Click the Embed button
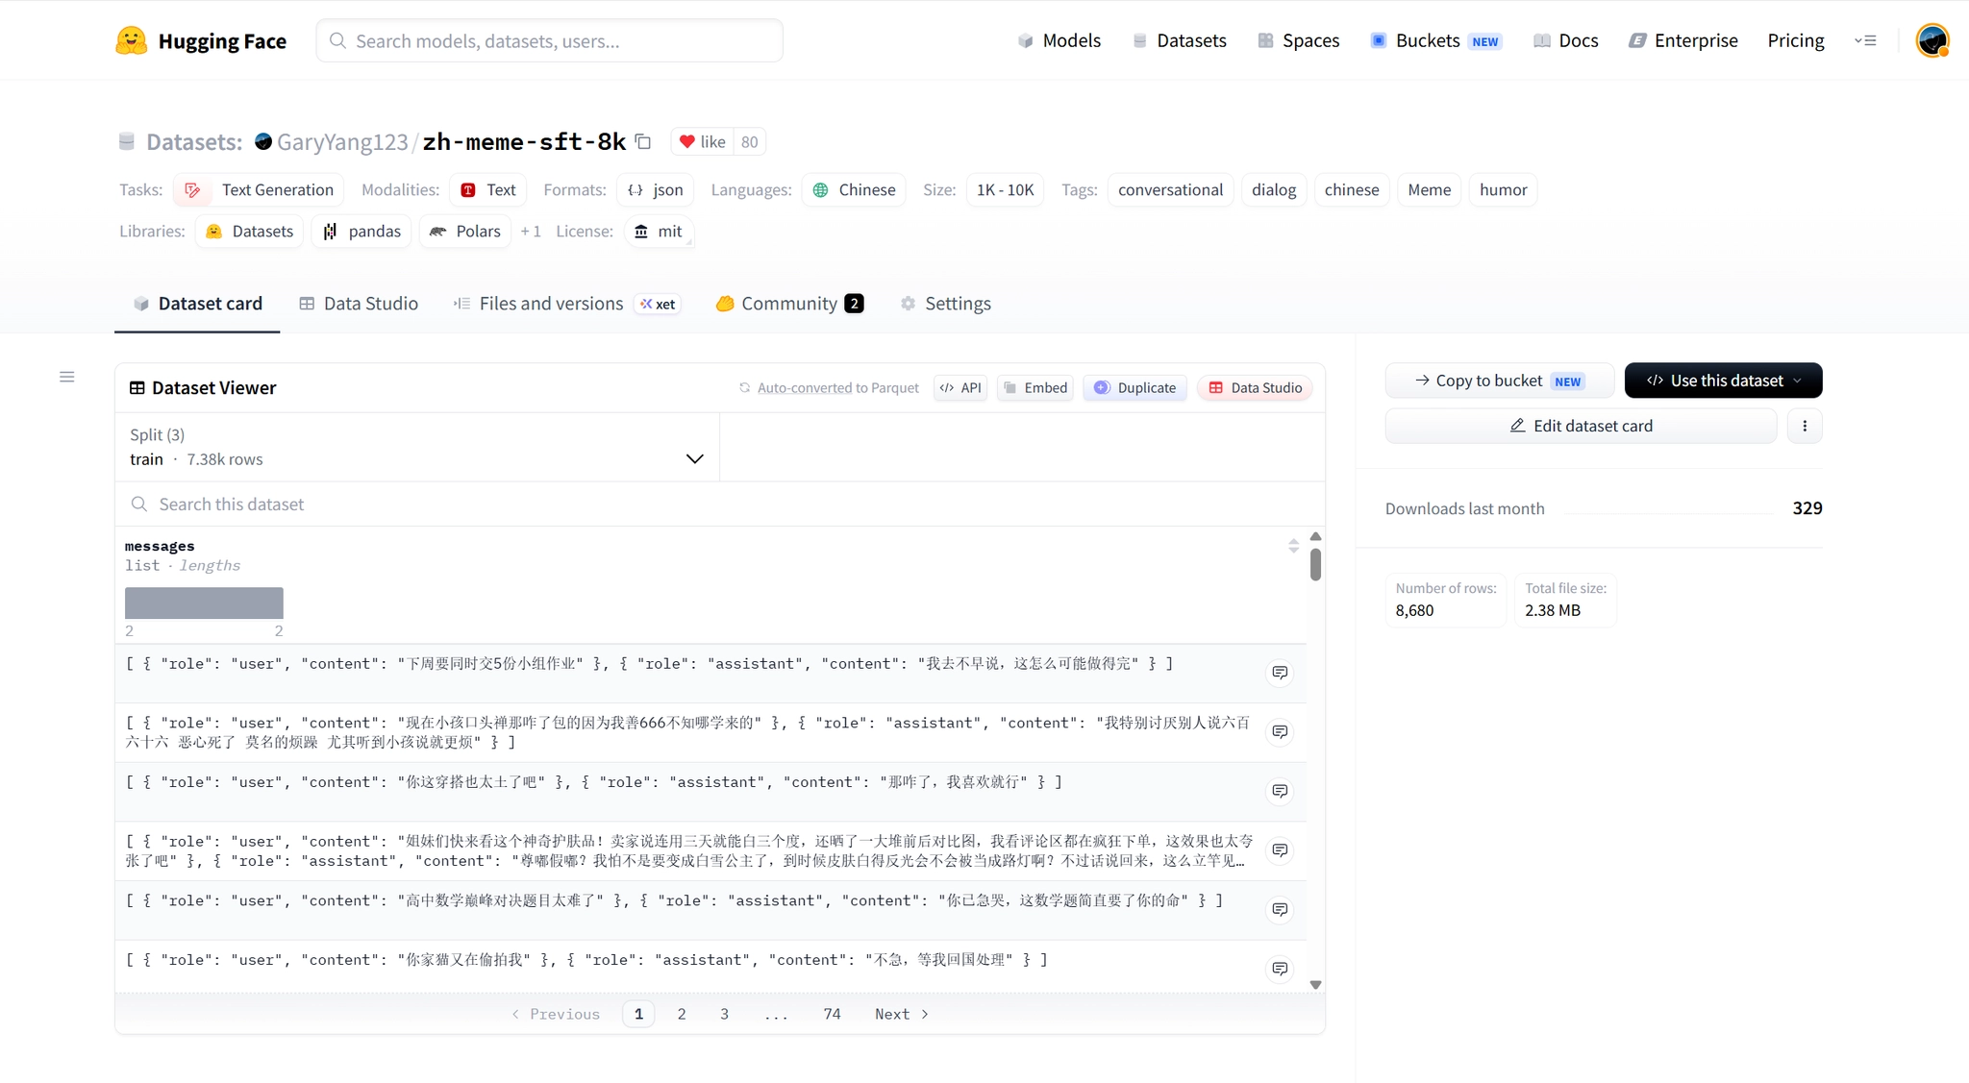 pyautogui.click(x=1035, y=388)
